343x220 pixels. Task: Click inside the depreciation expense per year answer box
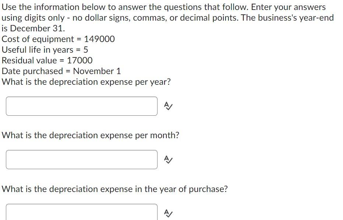(x=81, y=106)
